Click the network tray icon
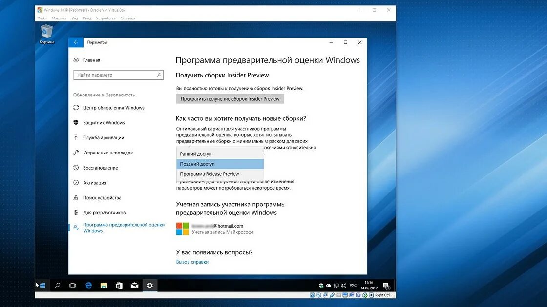 point(336,286)
